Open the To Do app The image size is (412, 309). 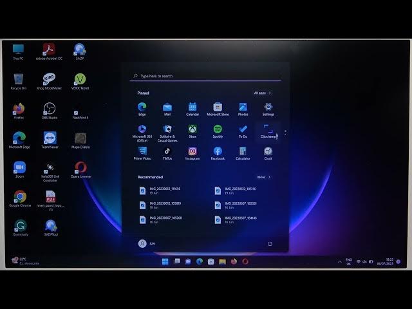click(x=243, y=131)
